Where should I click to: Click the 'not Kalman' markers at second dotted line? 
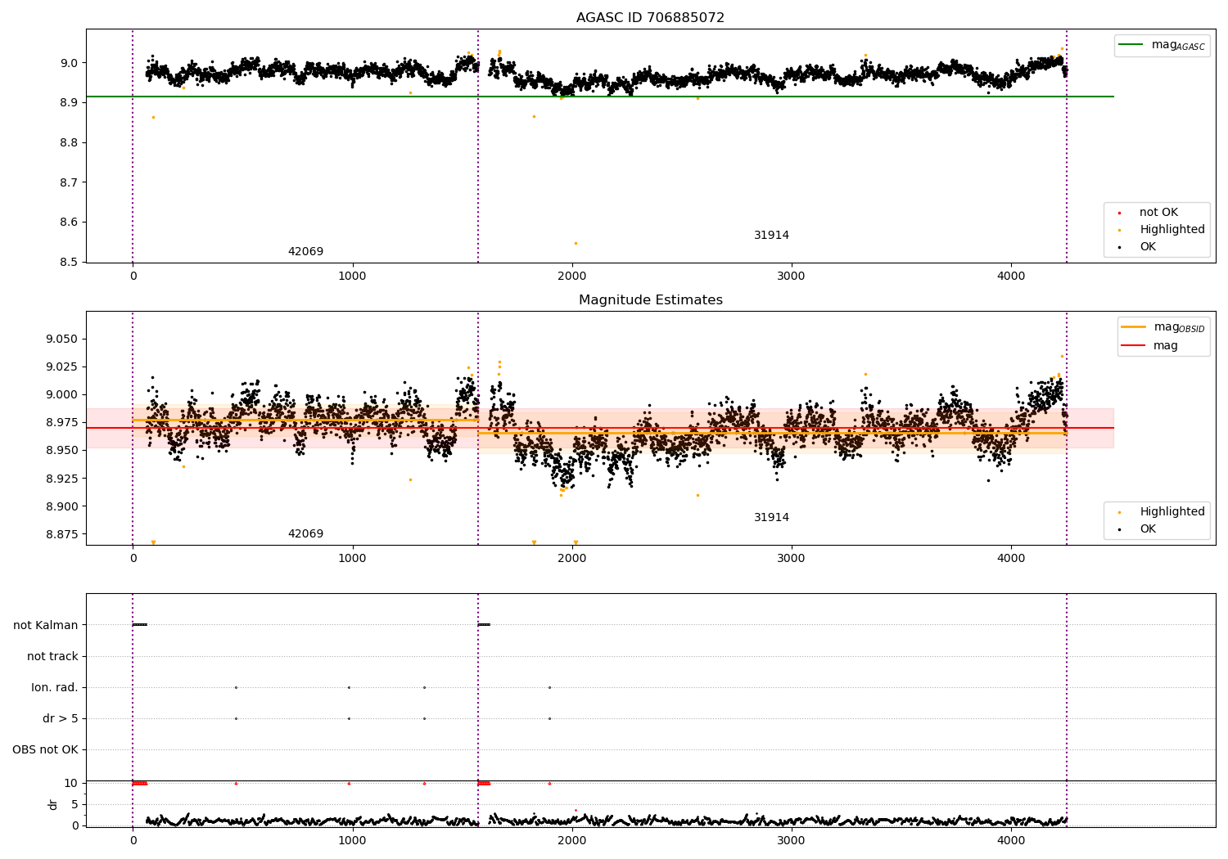coord(484,625)
